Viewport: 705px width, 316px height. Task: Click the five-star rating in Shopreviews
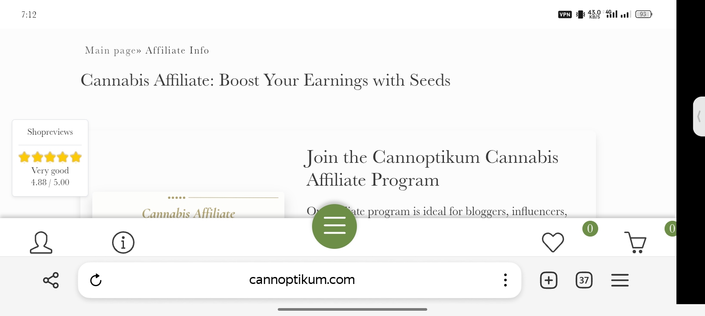pyautogui.click(x=50, y=157)
